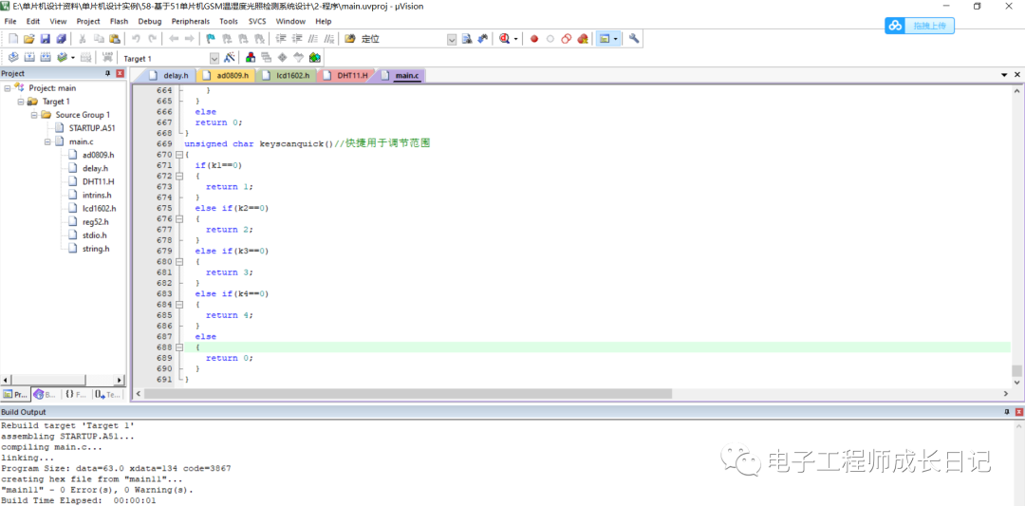The height and width of the screenshot is (506, 1025).
Task: Toggle auto-hide pin on Project panel
Action: [x=108, y=73]
